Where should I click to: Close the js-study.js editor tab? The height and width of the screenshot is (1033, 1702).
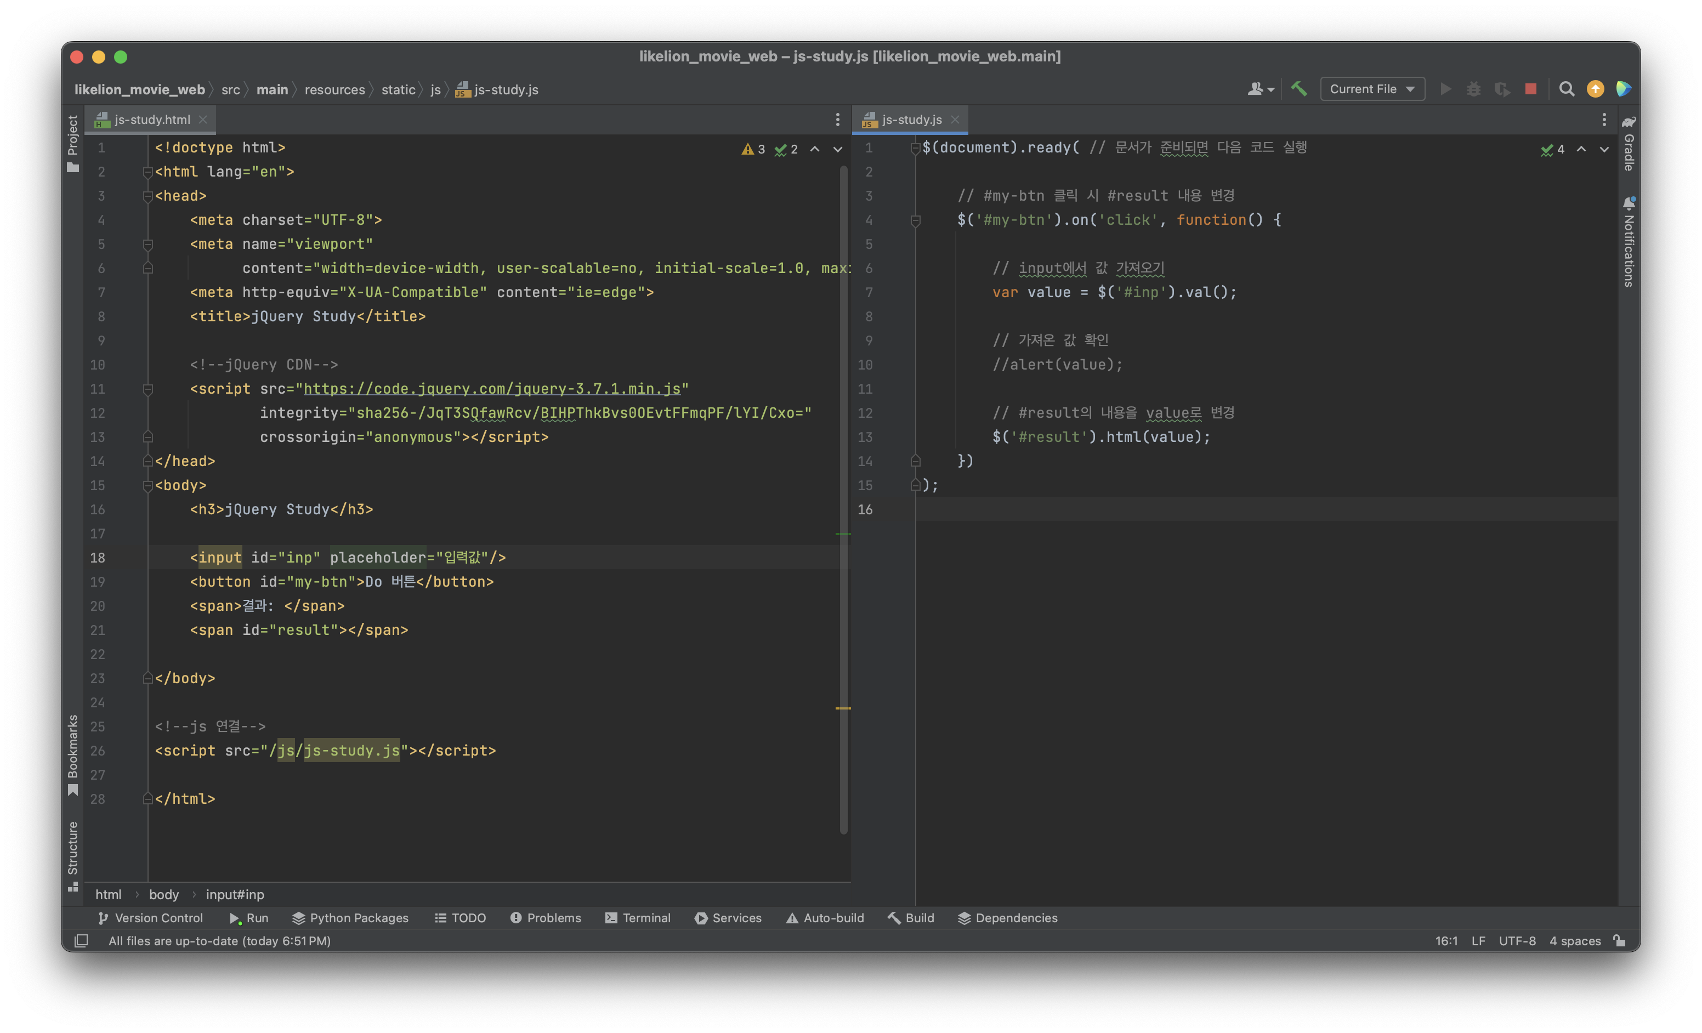(x=955, y=120)
